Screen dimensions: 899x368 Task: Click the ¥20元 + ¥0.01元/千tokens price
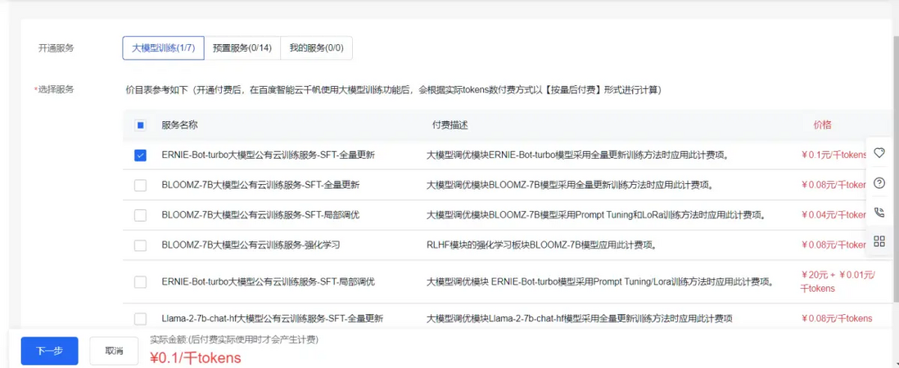point(838,281)
